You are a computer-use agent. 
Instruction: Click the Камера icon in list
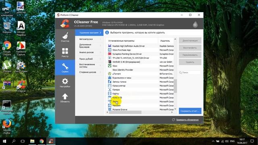coord(110,89)
